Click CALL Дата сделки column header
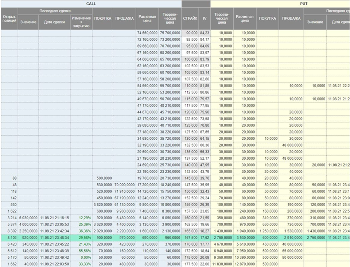Viewport: 350px width, 267px height. (x=54, y=22)
